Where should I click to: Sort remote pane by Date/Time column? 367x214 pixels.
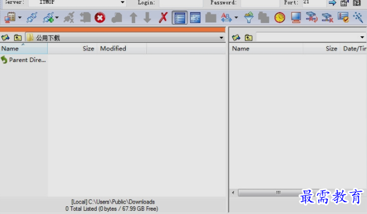pyautogui.click(x=354, y=48)
